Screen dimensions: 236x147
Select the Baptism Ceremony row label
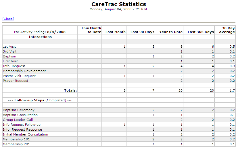[19, 110]
